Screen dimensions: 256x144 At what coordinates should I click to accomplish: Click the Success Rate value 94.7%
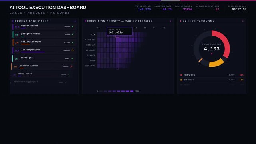click(167, 9)
